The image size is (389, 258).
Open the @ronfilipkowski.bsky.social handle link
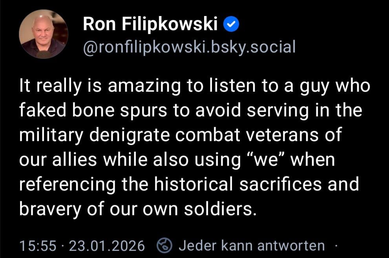tap(189, 47)
